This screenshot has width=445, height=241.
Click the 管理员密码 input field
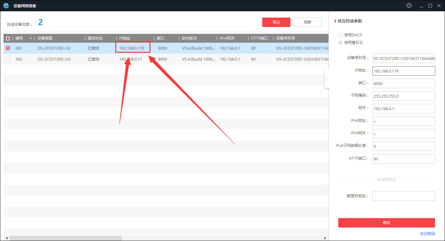(404, 196)
